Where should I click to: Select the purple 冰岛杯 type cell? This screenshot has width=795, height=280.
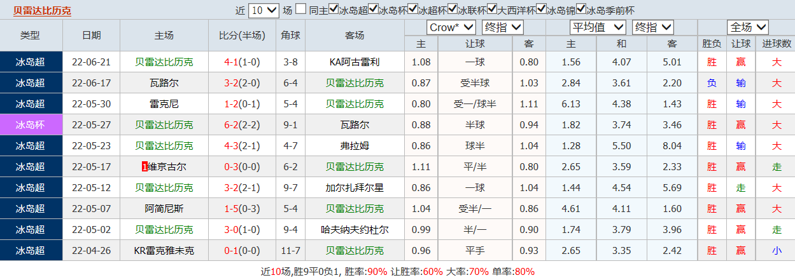click(31, 125)
